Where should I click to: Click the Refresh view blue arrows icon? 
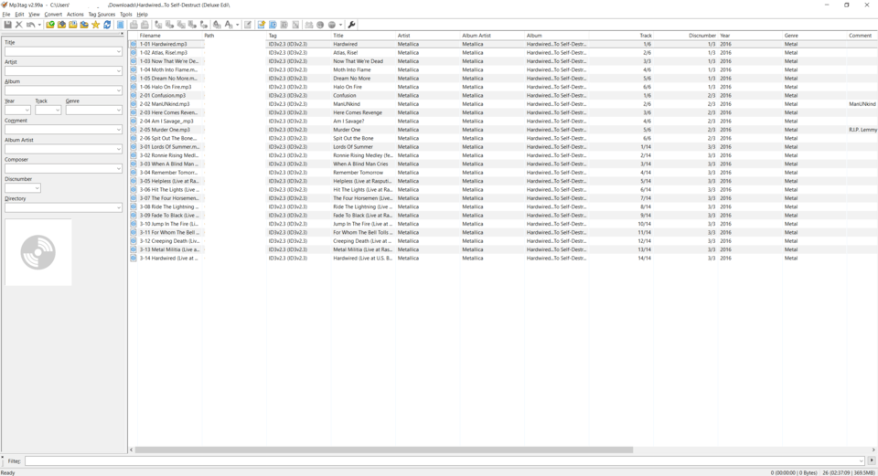coord(107,25)
